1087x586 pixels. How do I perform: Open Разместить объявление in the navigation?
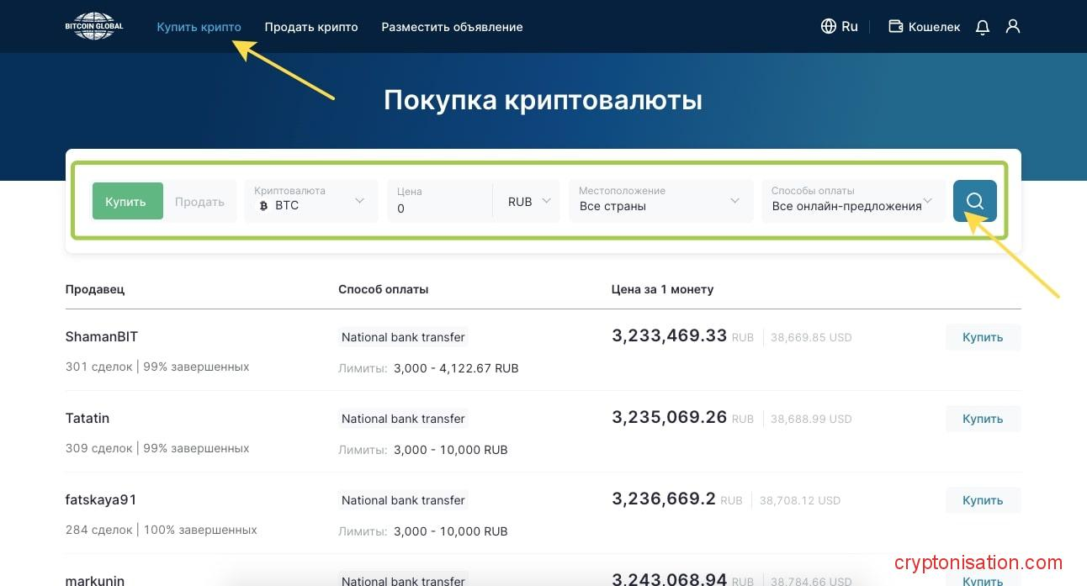coord(452,27)
